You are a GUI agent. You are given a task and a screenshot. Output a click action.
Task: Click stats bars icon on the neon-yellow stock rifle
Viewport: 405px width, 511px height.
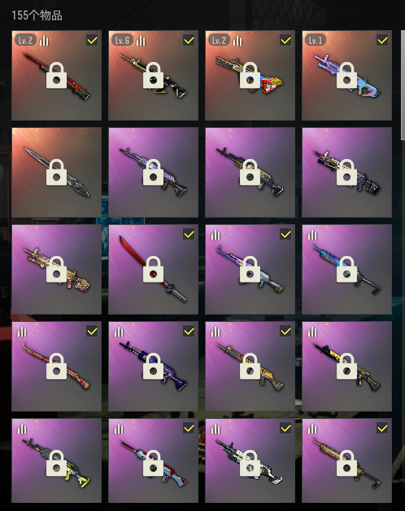click(22, 429)
